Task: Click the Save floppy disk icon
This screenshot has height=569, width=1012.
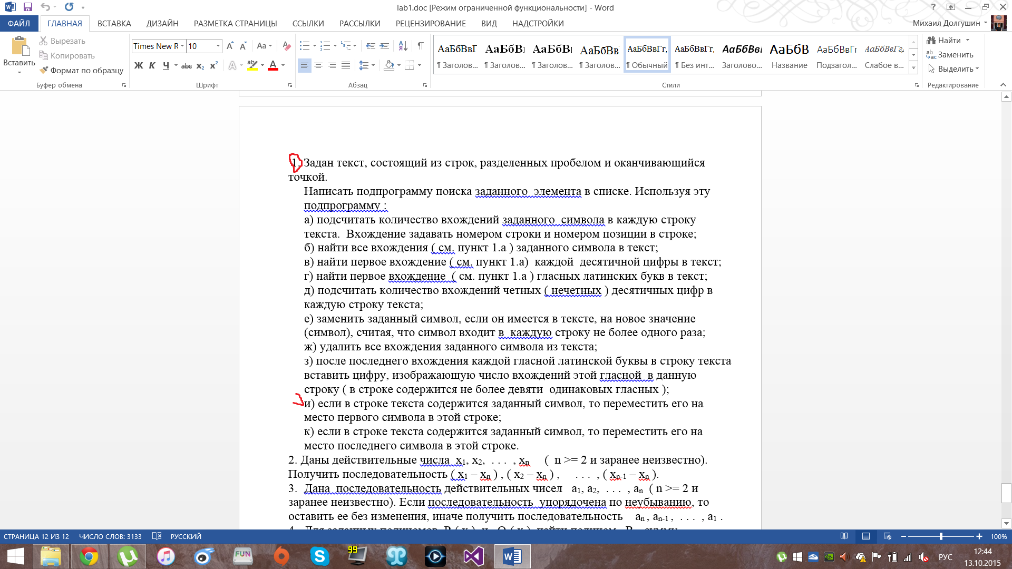Action: point(28,7)
